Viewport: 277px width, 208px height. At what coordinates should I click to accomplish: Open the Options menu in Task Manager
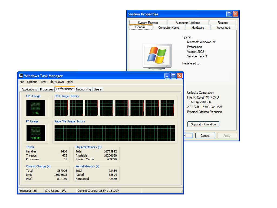click(32, 82)
